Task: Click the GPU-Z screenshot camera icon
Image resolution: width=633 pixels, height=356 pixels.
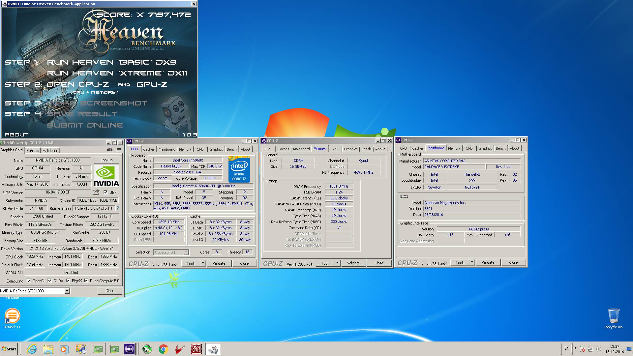Action: click(110, 150)
